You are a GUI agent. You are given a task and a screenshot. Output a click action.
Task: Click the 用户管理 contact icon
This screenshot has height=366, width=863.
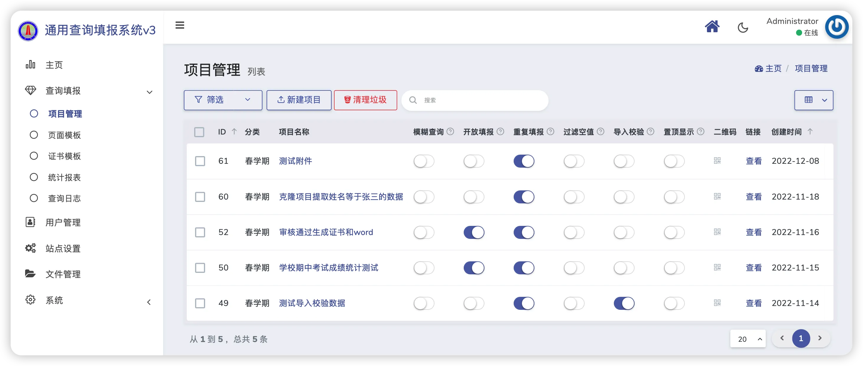pyautogui.click(x=30, y=222)
